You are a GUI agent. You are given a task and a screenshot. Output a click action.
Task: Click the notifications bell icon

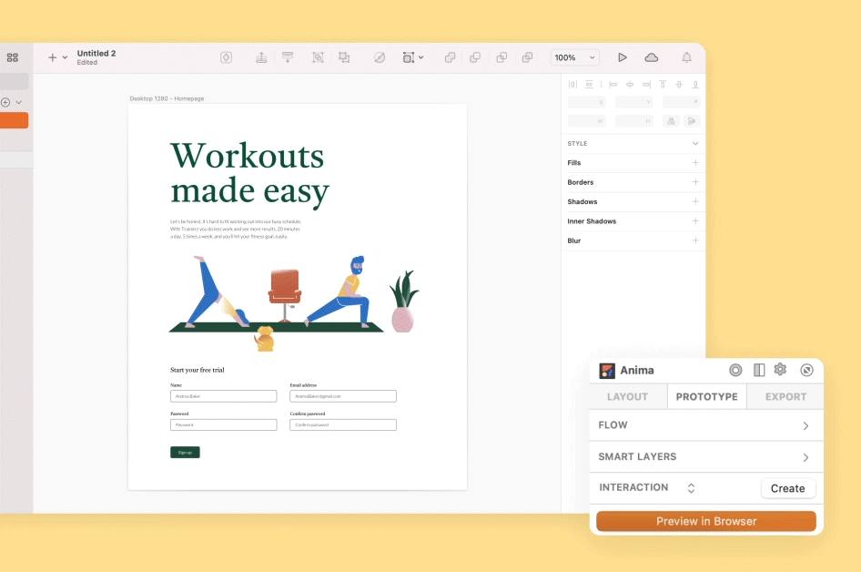pyautogui.click(x=687, y=57)
